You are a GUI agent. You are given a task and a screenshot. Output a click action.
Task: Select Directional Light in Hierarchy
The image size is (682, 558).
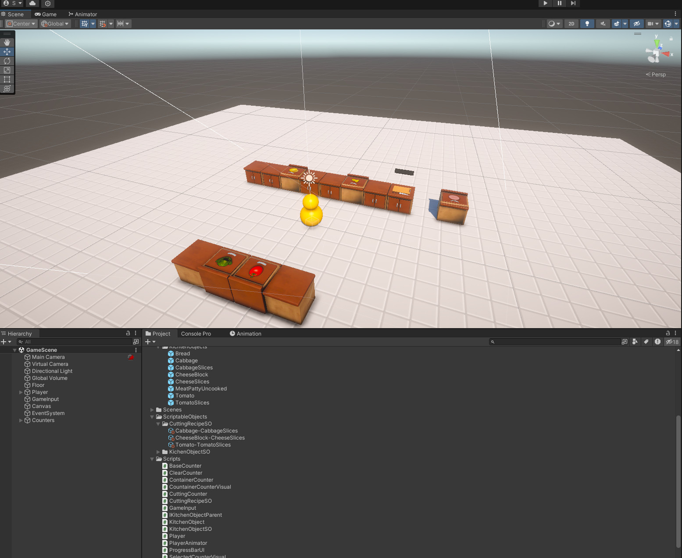coord(52,371)
